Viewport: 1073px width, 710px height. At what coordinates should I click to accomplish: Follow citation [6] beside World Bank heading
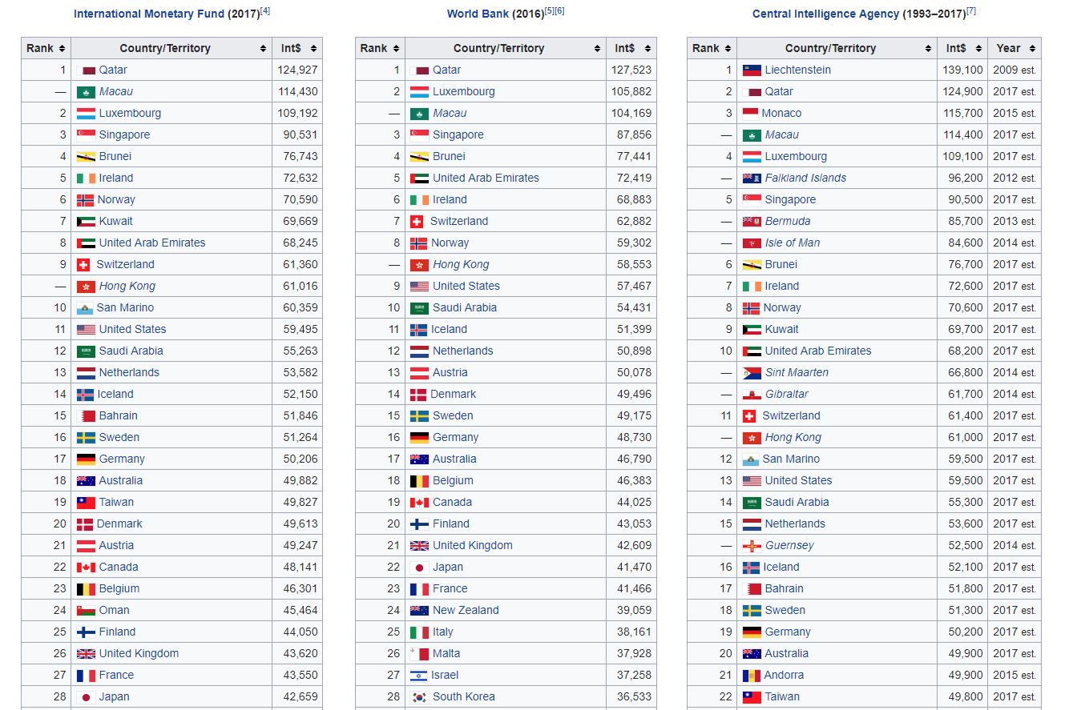click(x=559, y=11)
